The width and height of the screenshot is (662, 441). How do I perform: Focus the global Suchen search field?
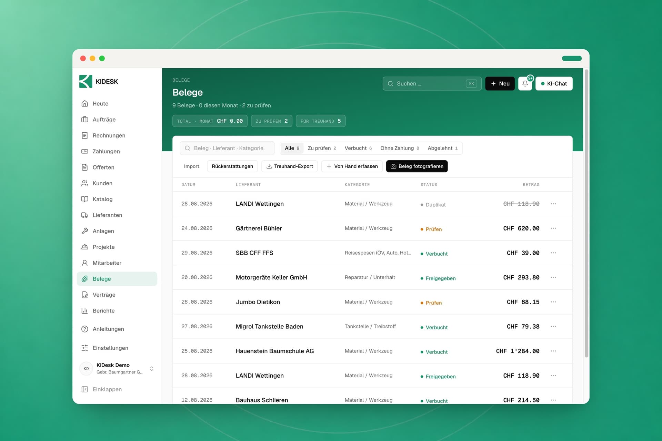(x=432, y=83)
